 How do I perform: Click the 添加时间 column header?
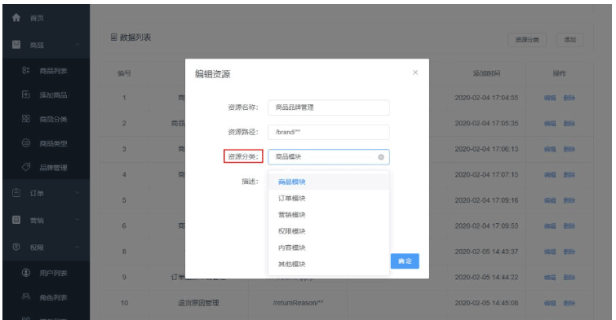pos(486,73)
